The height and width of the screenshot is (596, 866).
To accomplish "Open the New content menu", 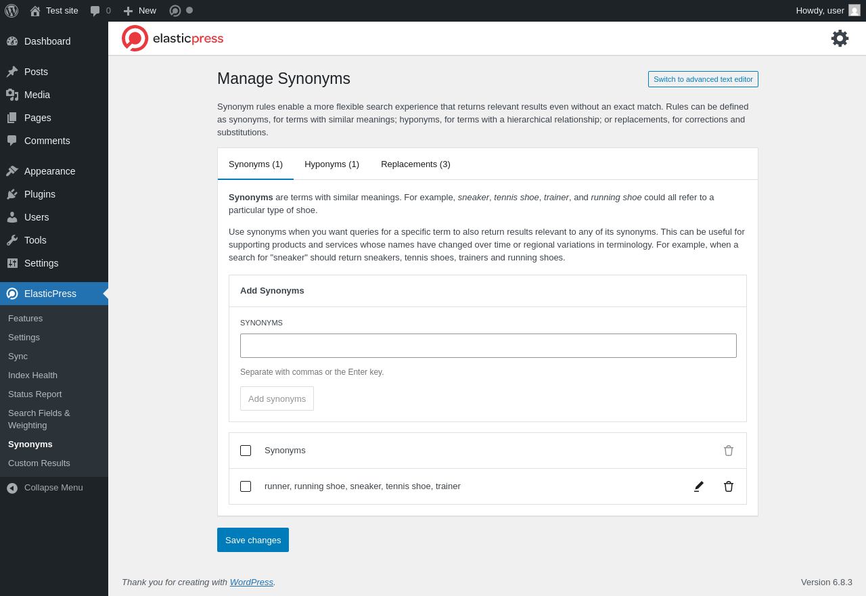I will (140, 11).
